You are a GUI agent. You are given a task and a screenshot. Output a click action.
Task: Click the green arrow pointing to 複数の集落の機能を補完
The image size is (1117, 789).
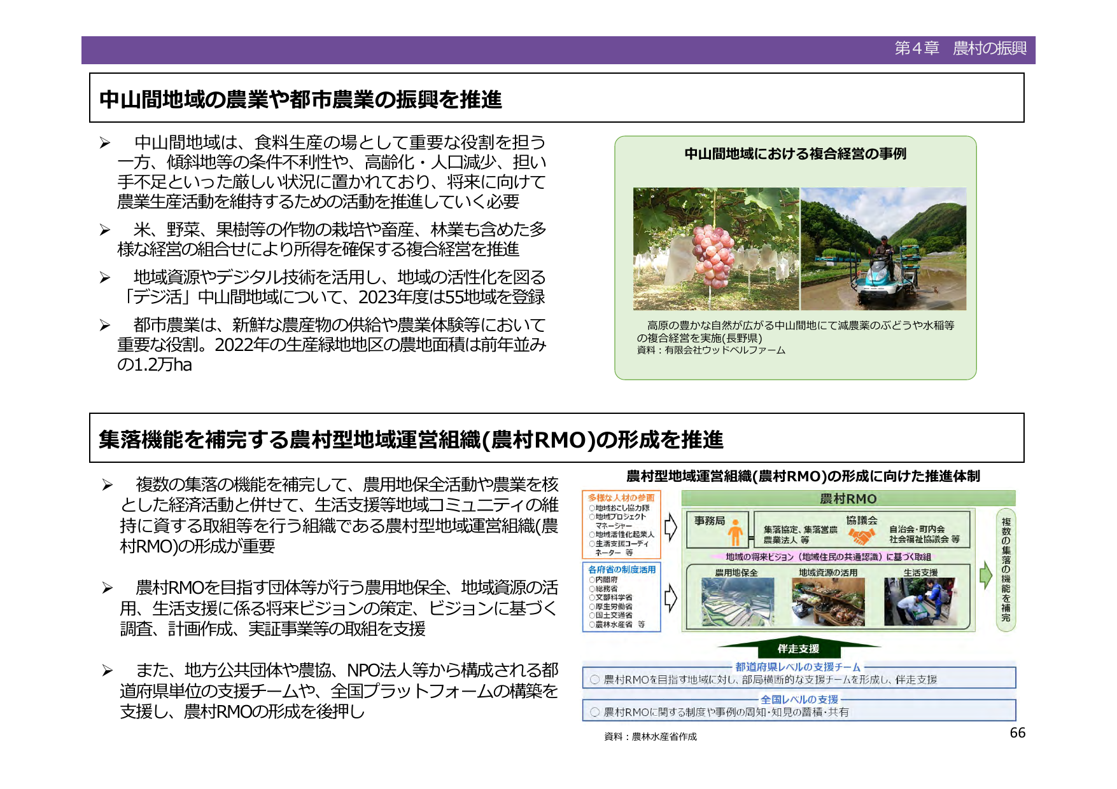985,575
